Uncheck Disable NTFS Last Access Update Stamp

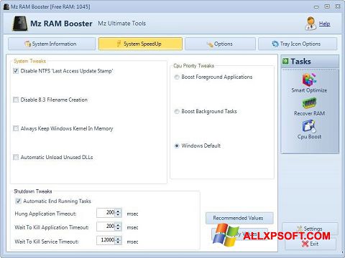[x=16, y=71]
